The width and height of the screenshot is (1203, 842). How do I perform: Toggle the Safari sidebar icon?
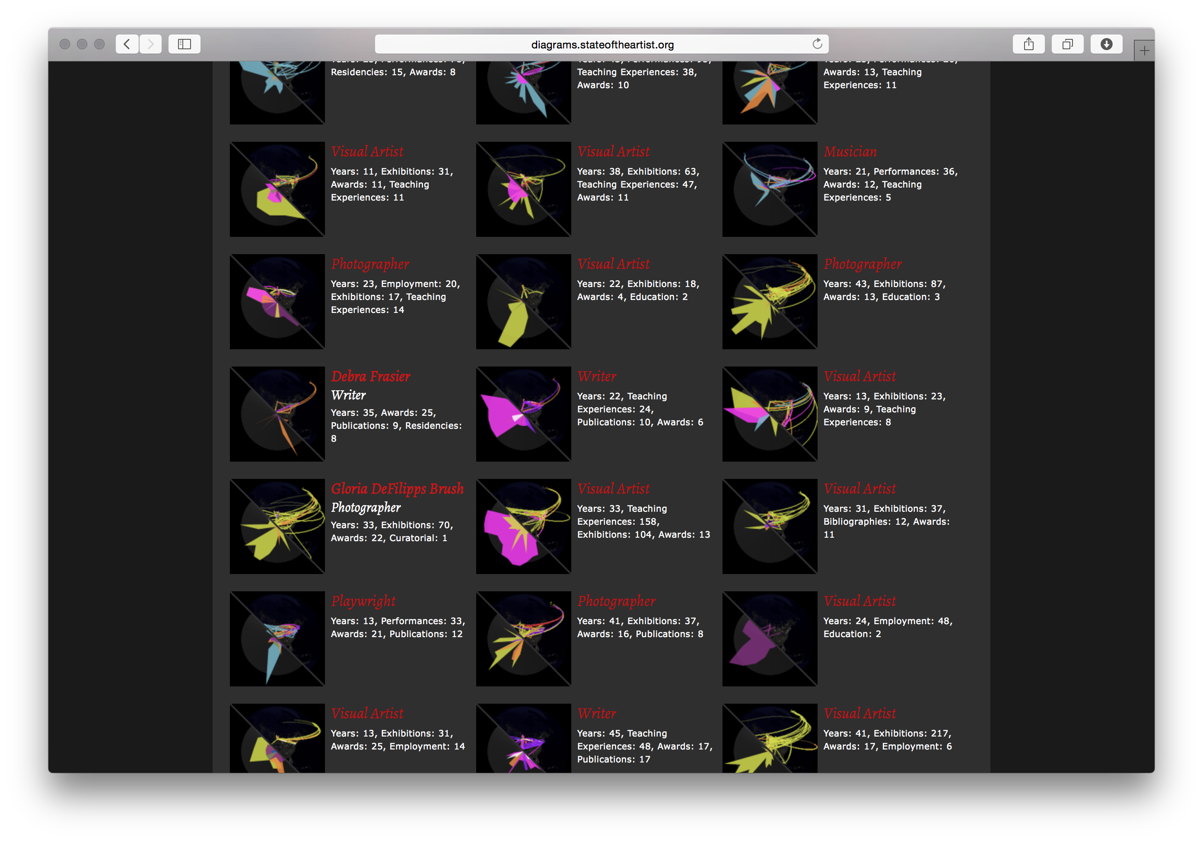tap(184, 44)
